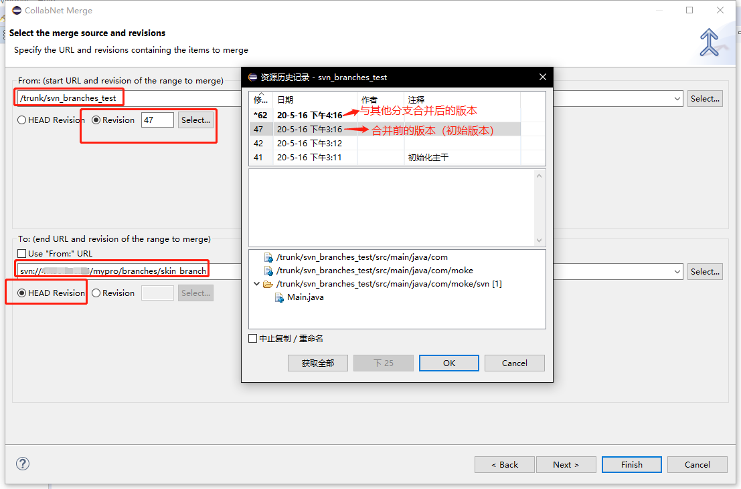Image resolution: width=741 pixels, height=489 pixels.
Task: Click the < Back button
Action: coord(505,464)
